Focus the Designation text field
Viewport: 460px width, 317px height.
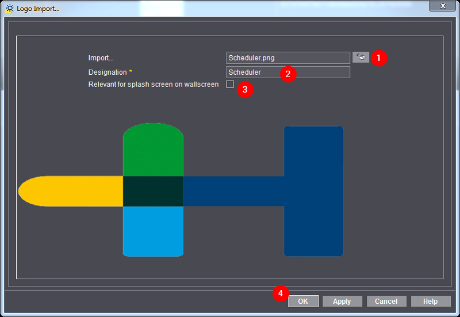click(x=253, y=72)
